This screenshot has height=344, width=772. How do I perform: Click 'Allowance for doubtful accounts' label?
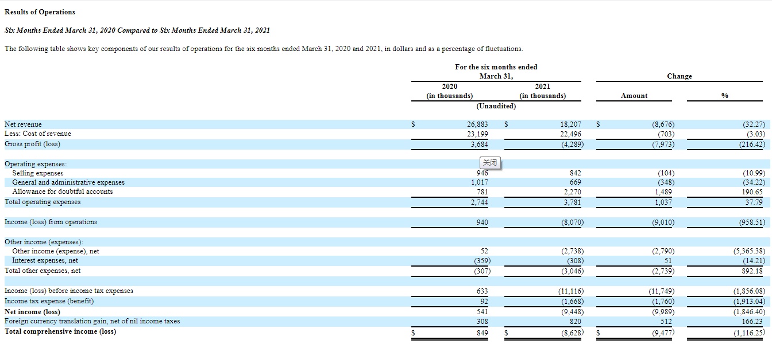[x=63, y=191]
